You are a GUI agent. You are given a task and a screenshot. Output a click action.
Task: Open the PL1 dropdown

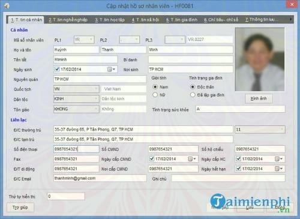click(x=84, y=40)
